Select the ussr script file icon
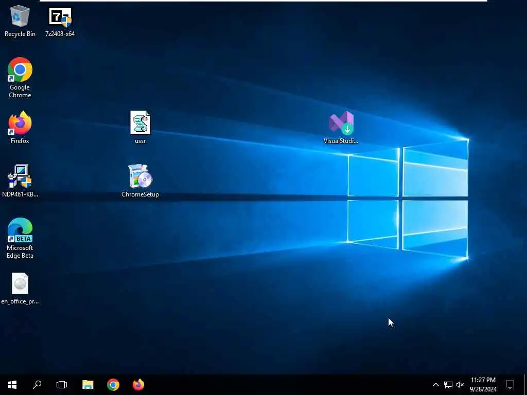The width and height of the screenshot is (527, 395). click(140, 128)
